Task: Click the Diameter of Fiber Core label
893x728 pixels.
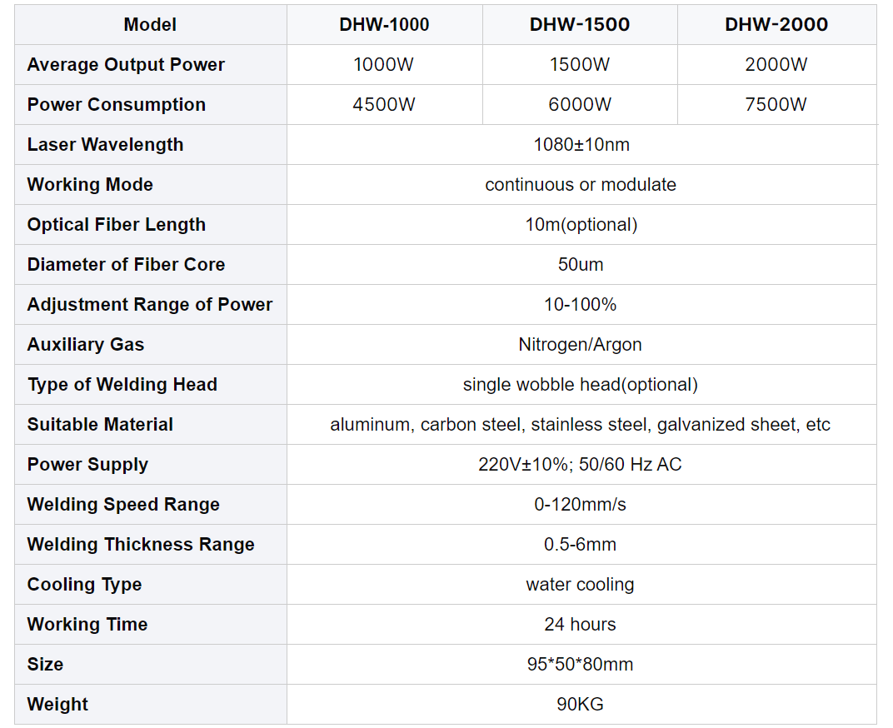Action: tap(126, 264)
